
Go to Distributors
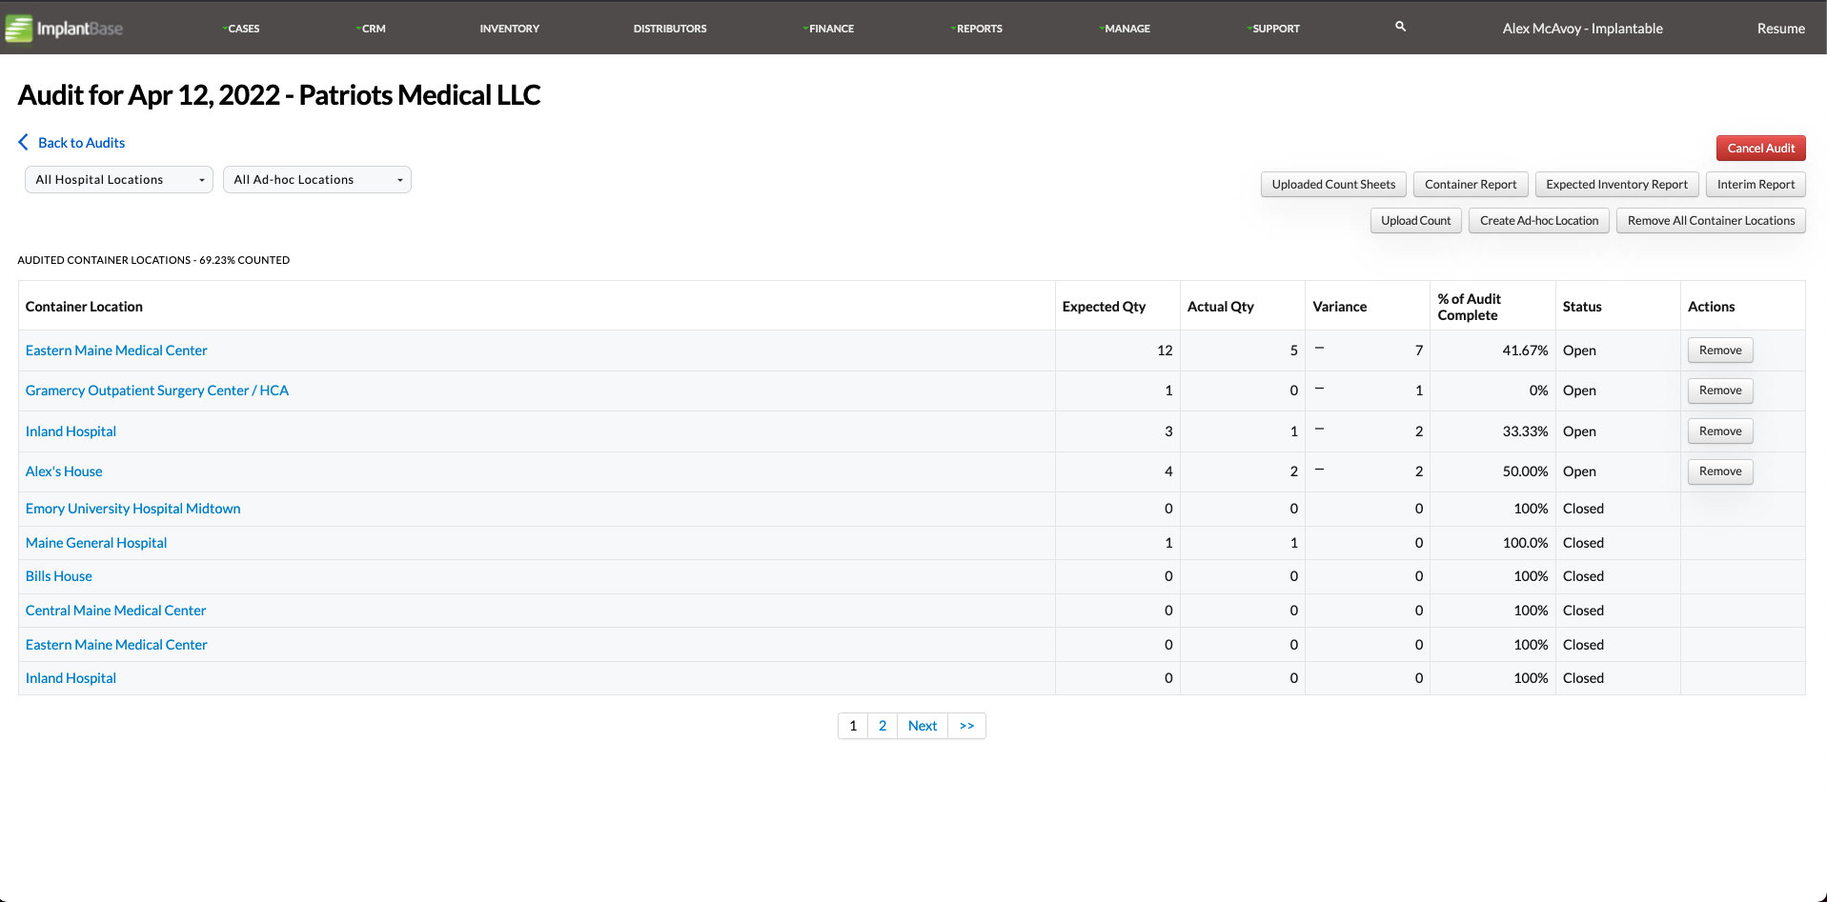[670, 29]
